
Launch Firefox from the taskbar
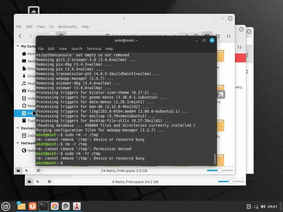pyautogui.click(x=33, y=206)
